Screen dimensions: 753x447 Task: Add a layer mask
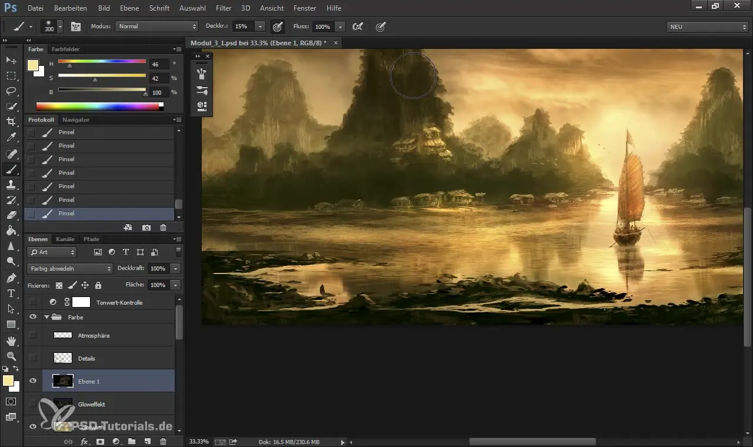coord(100,441)
